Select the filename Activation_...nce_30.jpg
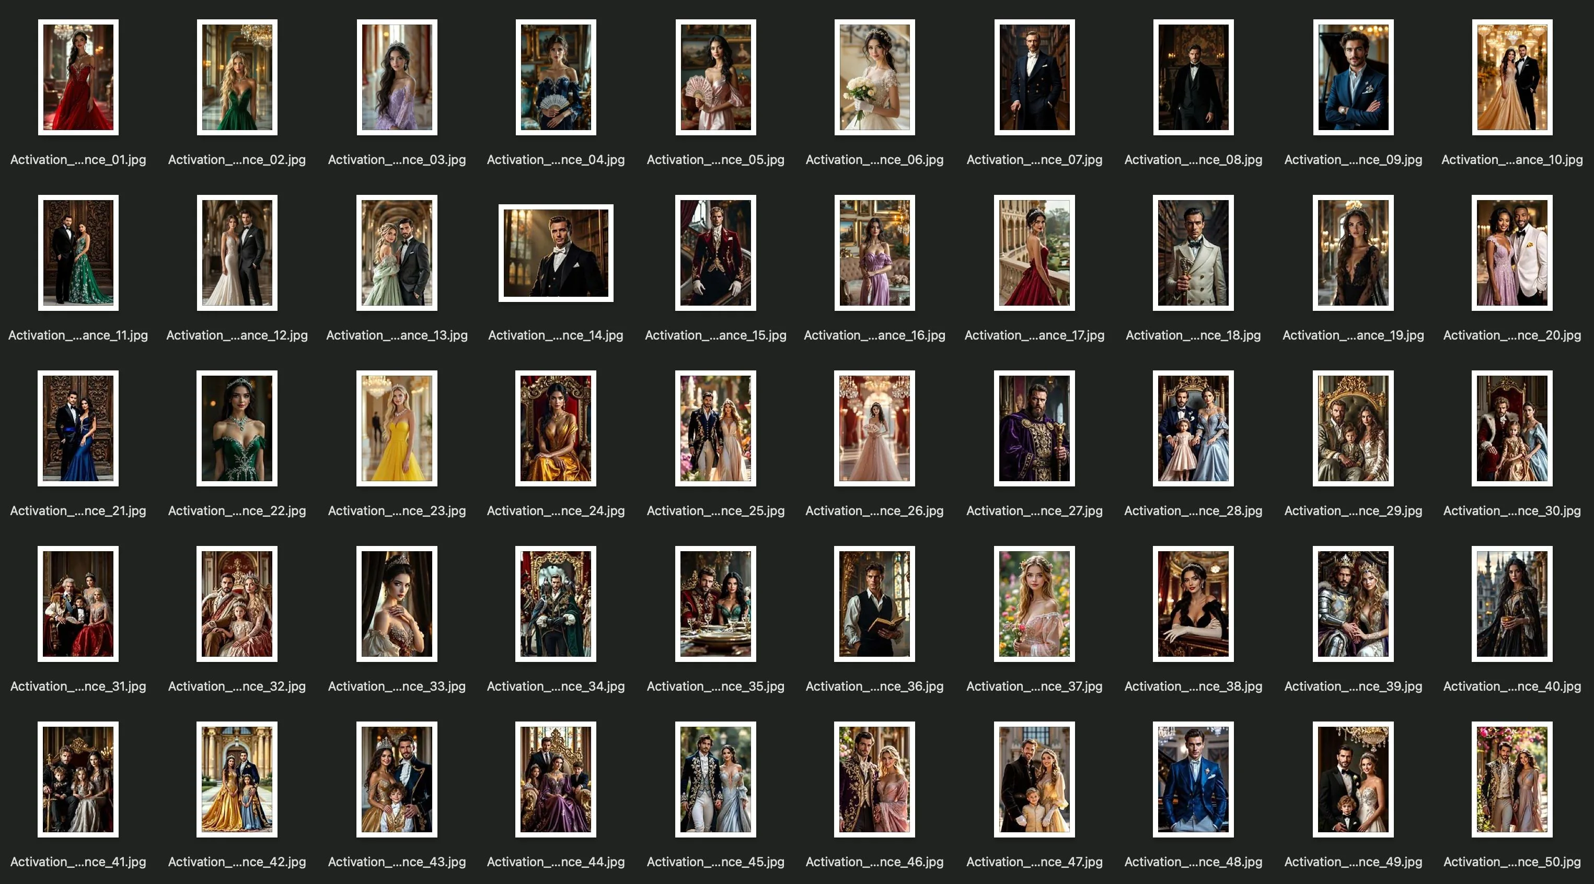This screenshot has width=1594, height=884. [x=1512, y=511]
